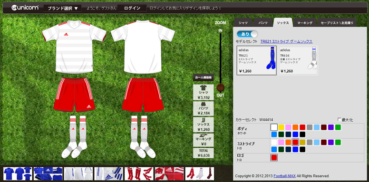This screenshot has width=369, height=182.
Task: Open the ブランド選択 dropdown
Action: pyautogui.click(x=63, y=8)
